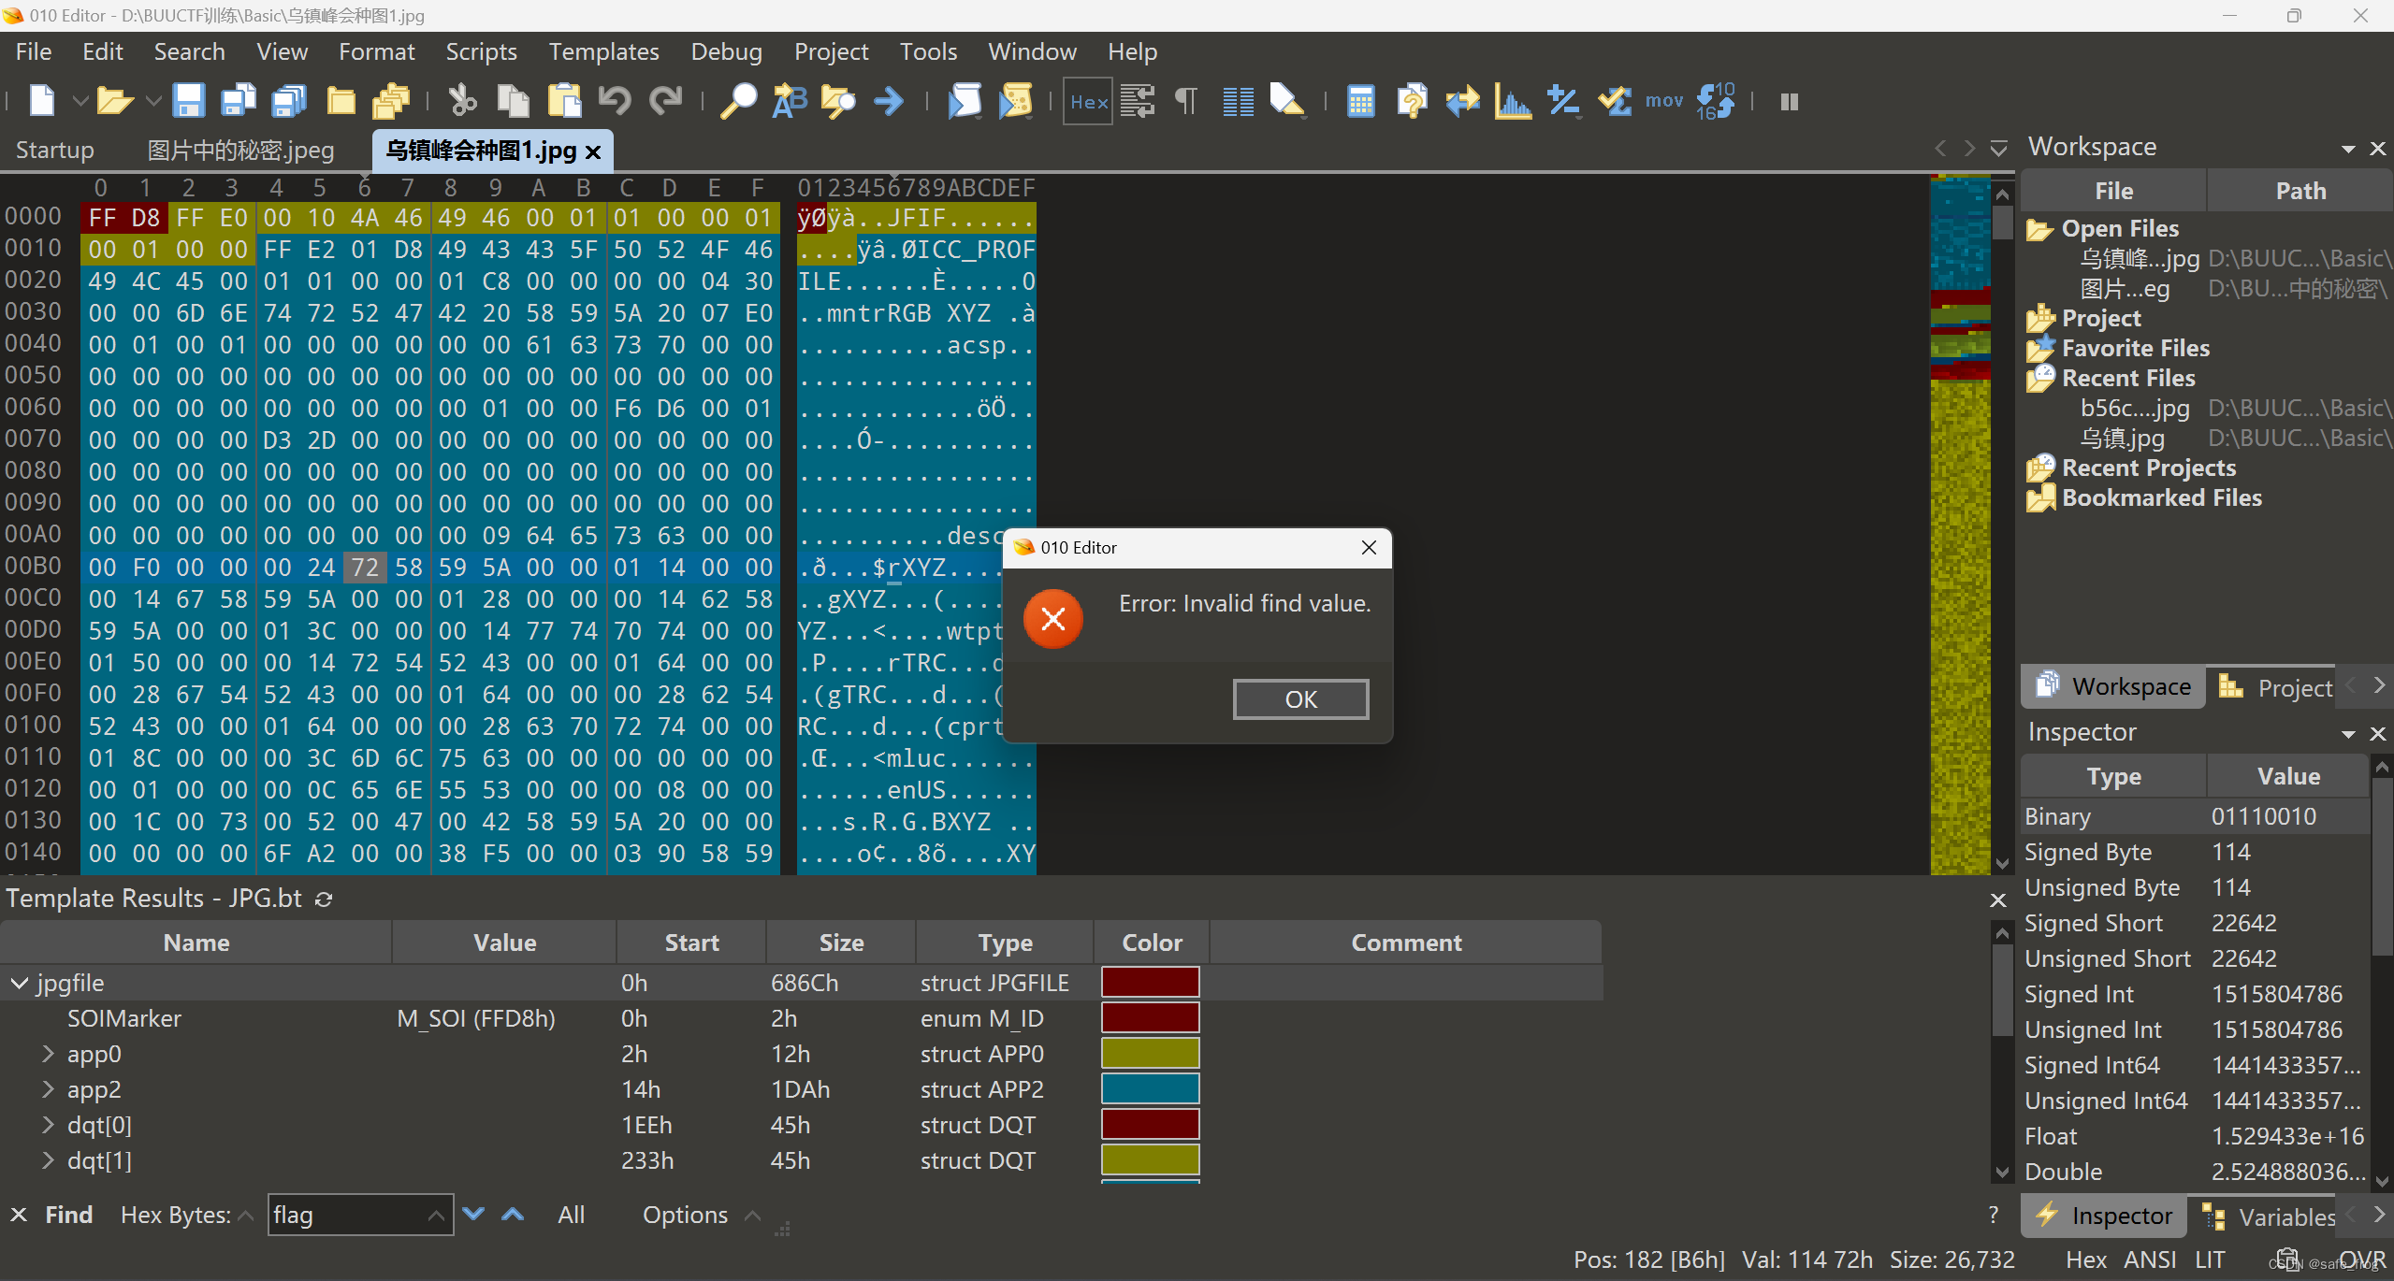Toggle word wrap with the wrap icon
Screen dimensions: 2394x1281
[1138, 101]
